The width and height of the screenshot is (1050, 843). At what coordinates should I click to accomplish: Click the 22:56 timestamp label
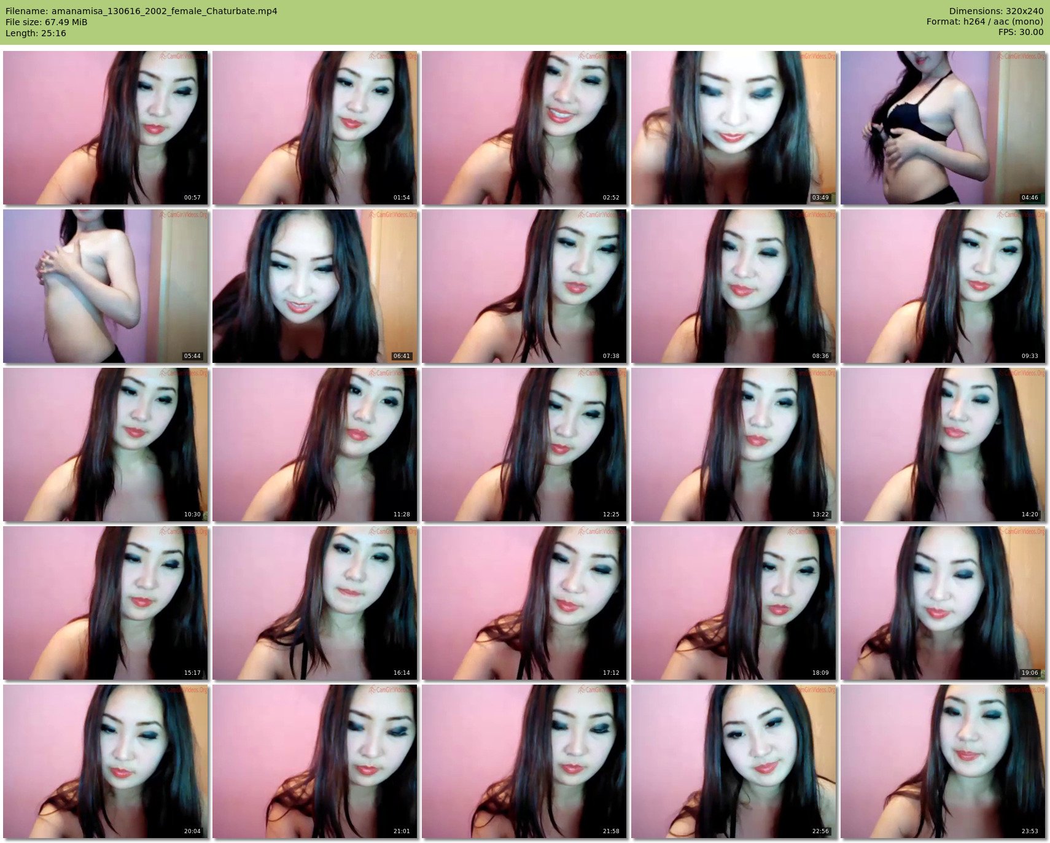tap(820, 831)
